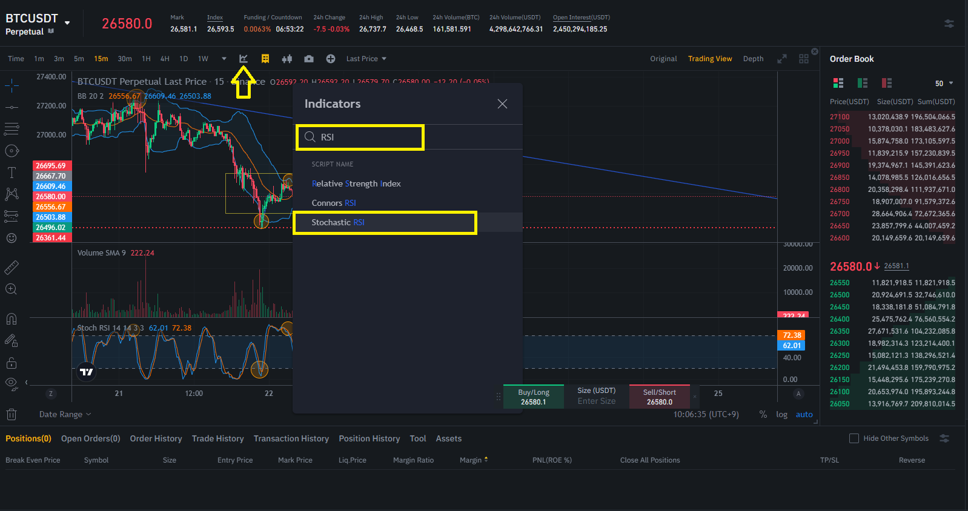
Task: Close the Indicators dialog
Action: (x=502, y=104)
